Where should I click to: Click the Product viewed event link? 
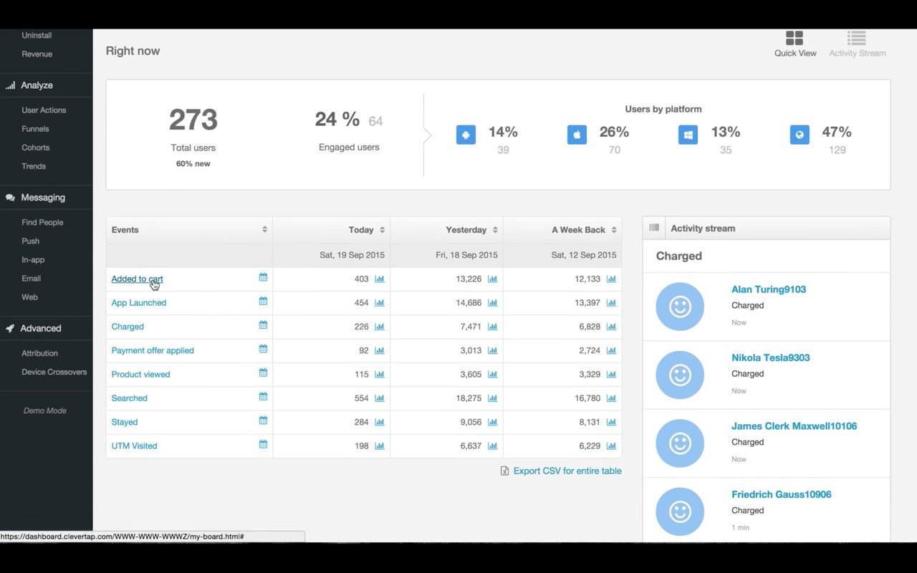click(140, 375)
